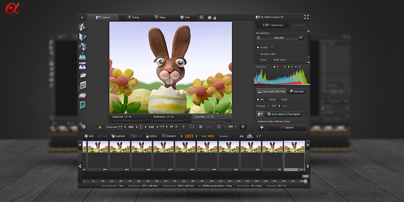The height and width of the screenshot is (202, 404).
Task: Click the frame border rectangle icon
Action: [192, 127]
